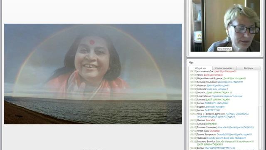Select Светлана Витебск chat message

(222, 143)
